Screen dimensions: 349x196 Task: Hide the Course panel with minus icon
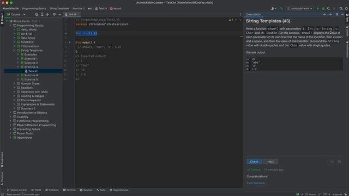59,15
